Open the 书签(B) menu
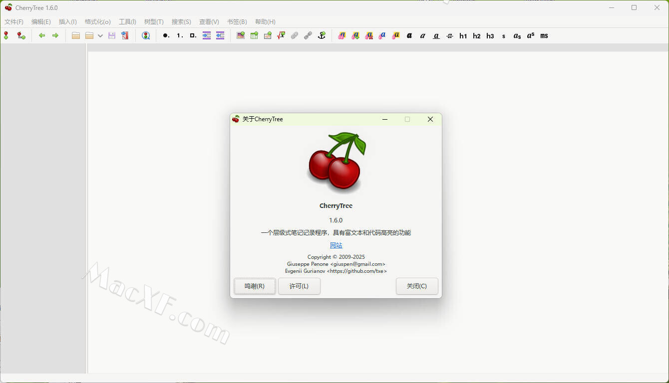The width and height of the screenshot is (669, 383). pos(237,22)
